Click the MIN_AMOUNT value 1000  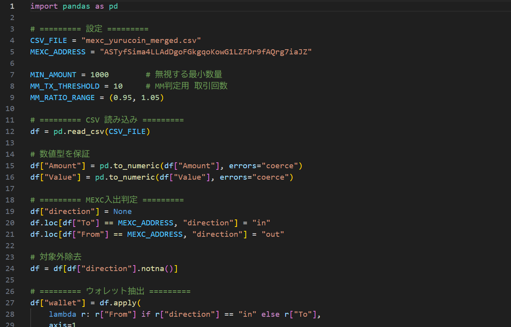point(99,74)
